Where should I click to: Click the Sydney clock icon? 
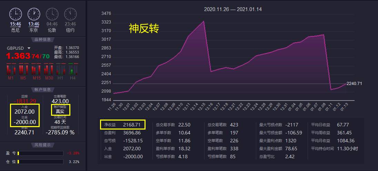coord(16,14)
